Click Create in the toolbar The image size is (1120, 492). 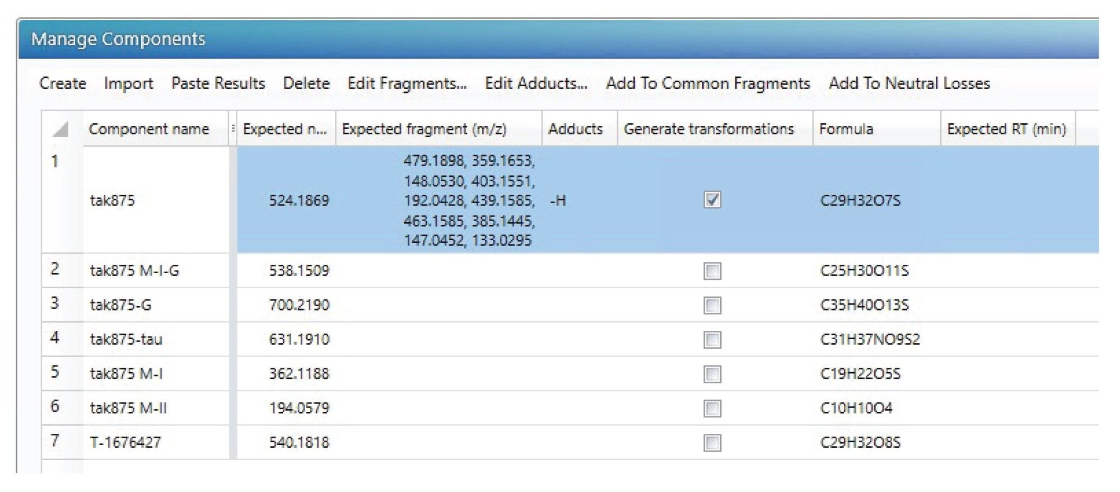63,83
